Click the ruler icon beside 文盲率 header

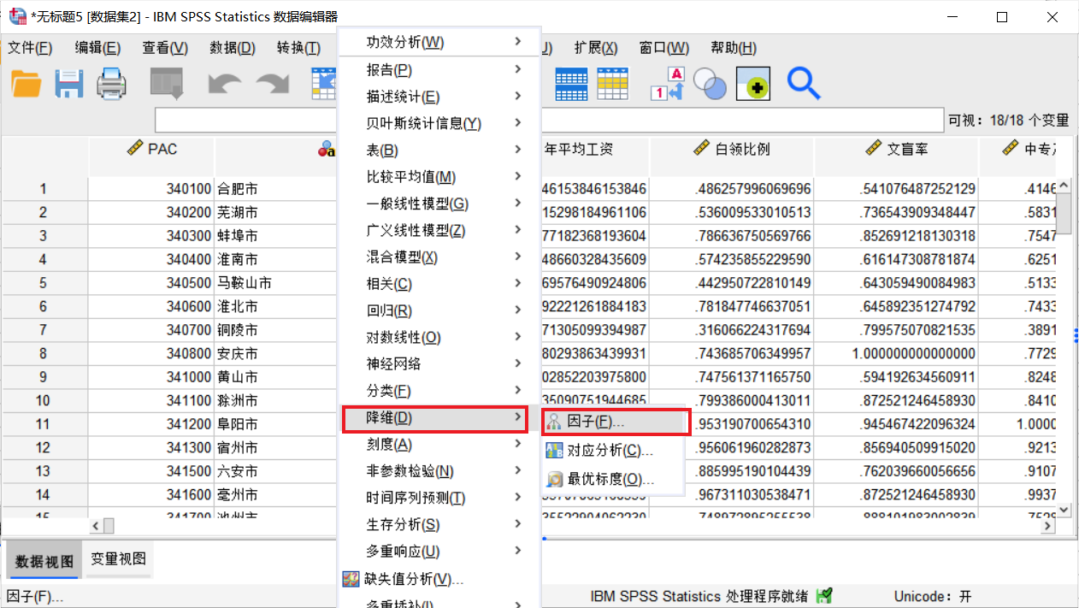pos(873,149)
